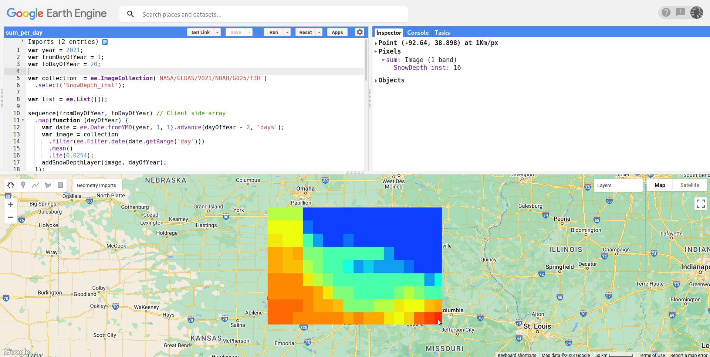
Task: Expand the Point location details
Action: click(x=376, y=43)
